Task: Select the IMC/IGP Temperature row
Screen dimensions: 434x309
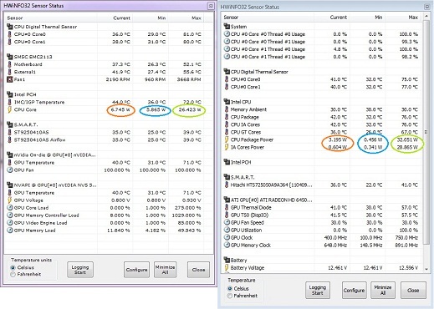Action: point(105,102)
